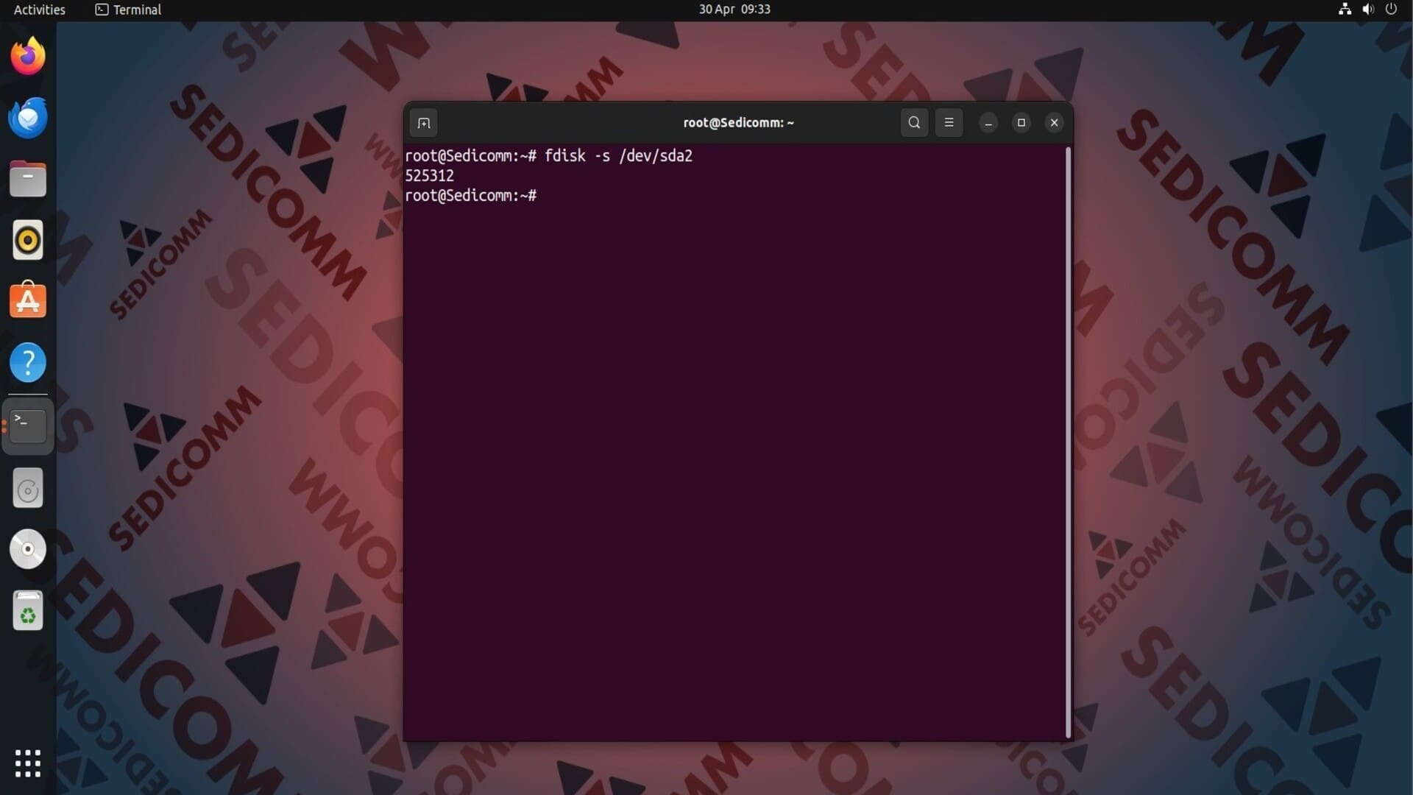Launch Rhythmbox music player
1413x795 pixels.
(28, 240)
